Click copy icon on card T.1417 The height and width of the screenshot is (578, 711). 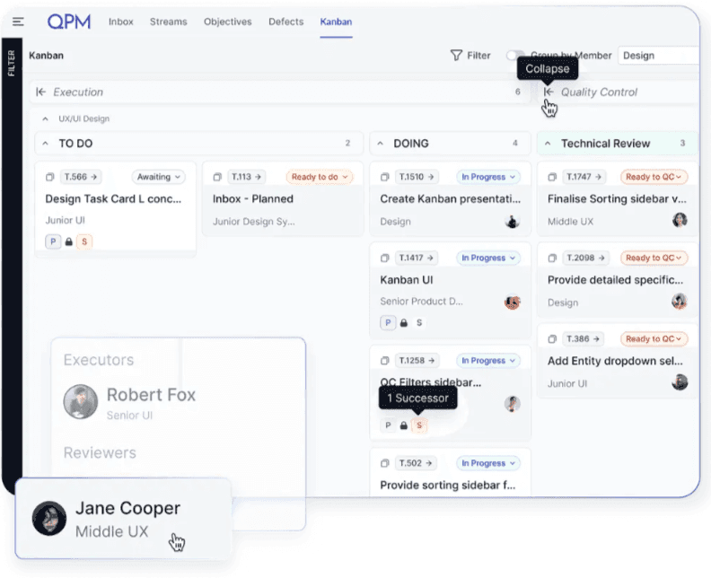[384, 258]
